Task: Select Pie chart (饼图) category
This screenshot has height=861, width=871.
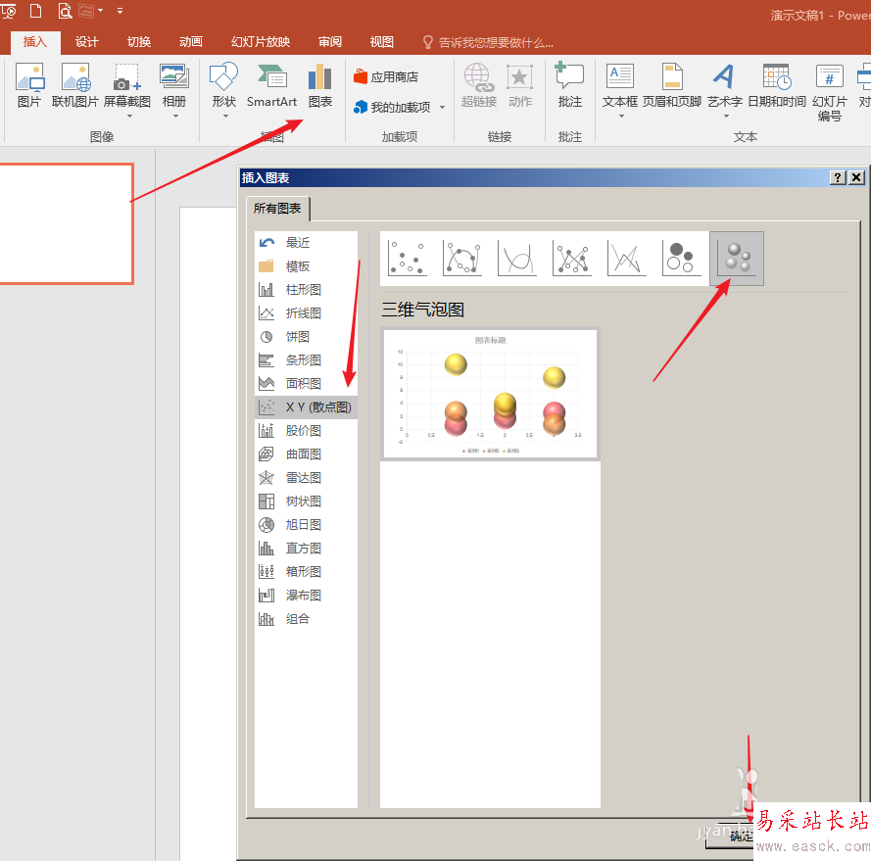Action: [306, 337]
